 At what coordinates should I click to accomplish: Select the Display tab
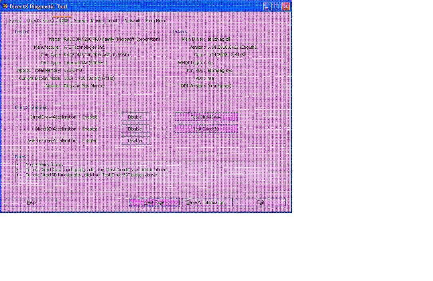click(63, 20)
